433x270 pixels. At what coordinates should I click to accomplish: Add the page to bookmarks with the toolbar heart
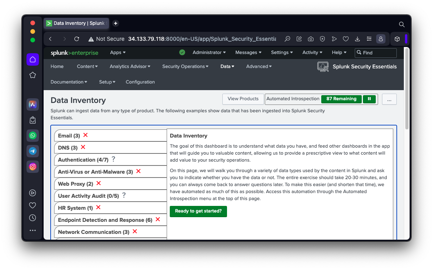click(x=346, y=39)
